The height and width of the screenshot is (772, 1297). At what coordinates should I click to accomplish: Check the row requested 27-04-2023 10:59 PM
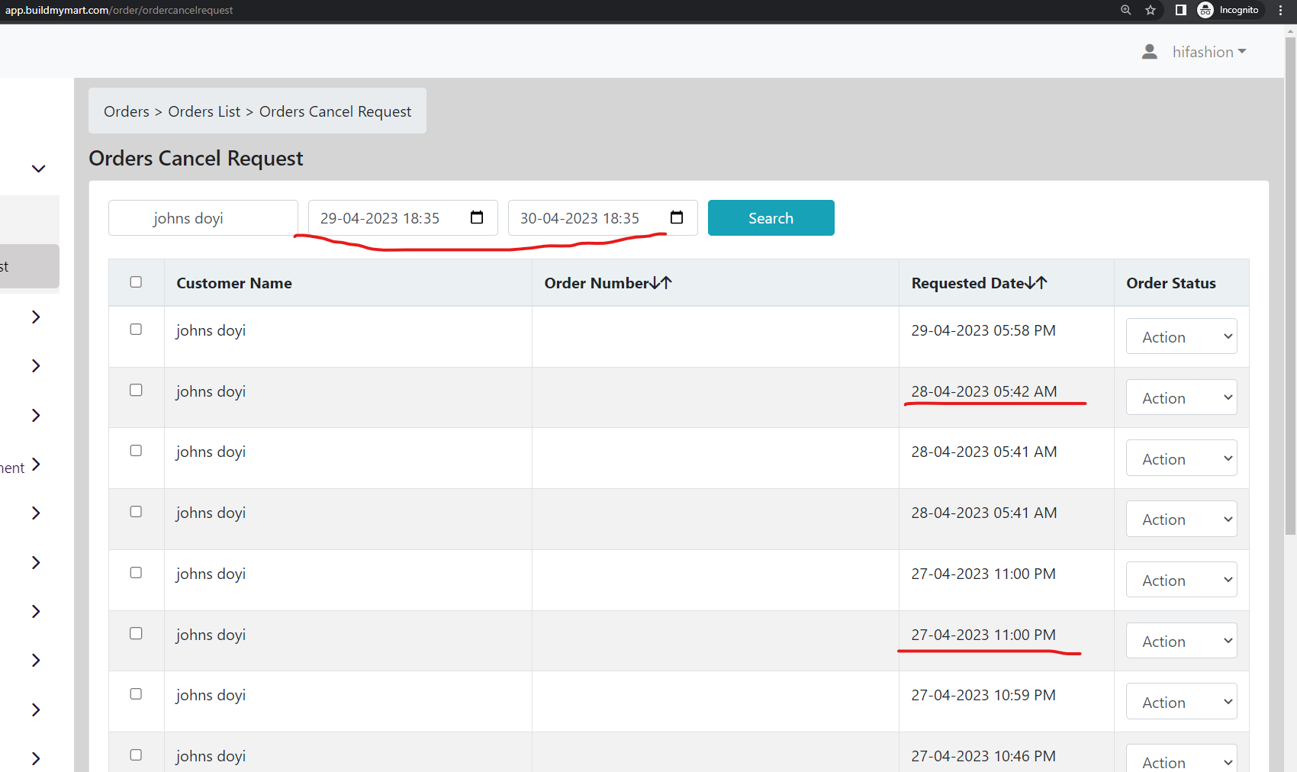click(136, 694)
